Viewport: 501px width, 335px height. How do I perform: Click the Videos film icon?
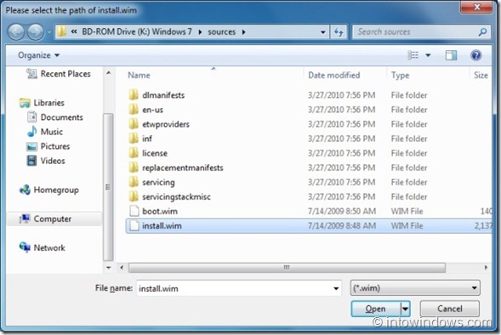(31, 161)
